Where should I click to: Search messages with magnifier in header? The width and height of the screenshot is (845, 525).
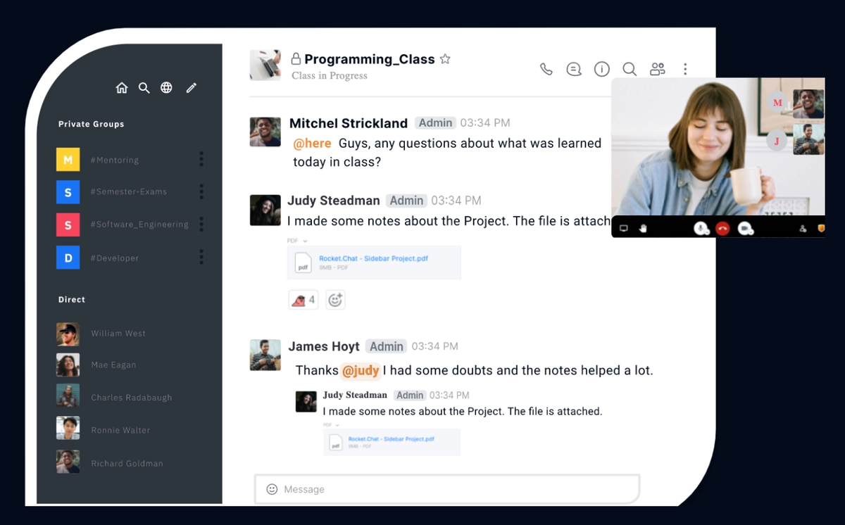coord(630,69)
